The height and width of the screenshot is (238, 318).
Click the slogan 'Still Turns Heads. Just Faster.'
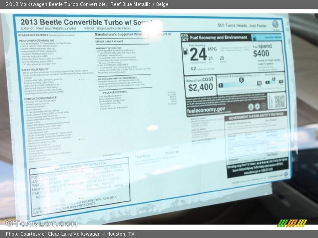tap(242, 25)
